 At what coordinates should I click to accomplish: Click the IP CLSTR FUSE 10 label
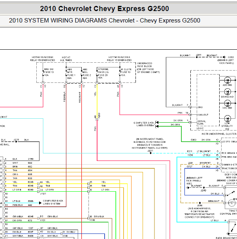(126, 72)
